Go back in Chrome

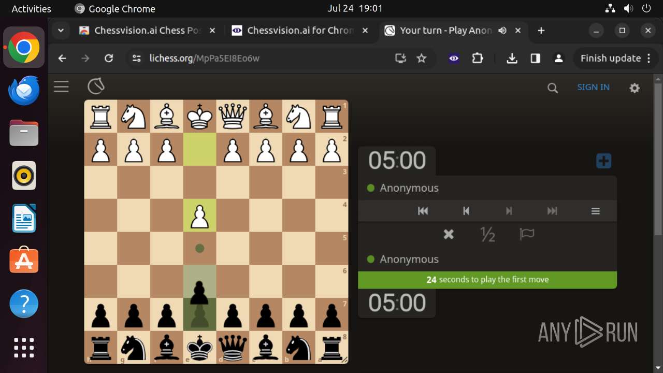(x=62, y=59)
